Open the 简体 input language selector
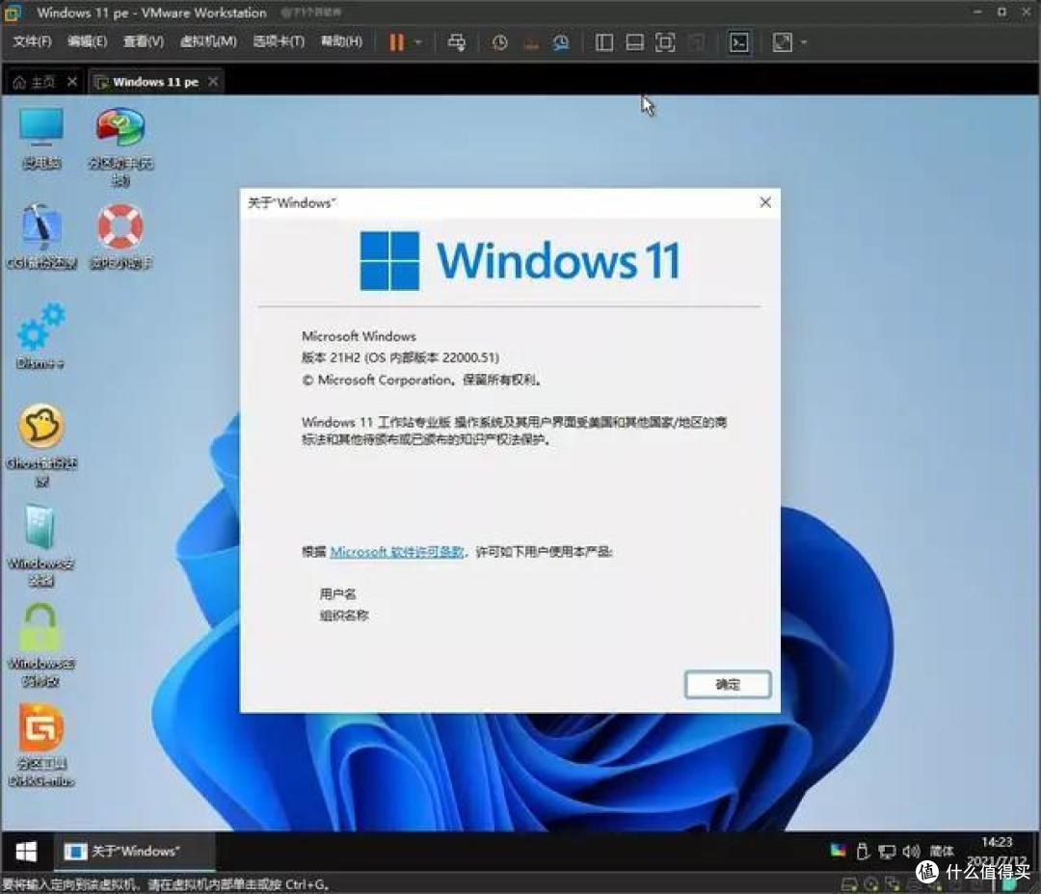Screen dimensions: 1041x894 click(942, 852)
